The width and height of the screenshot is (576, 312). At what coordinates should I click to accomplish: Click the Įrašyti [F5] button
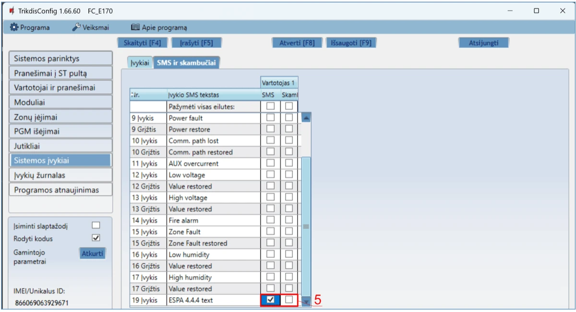pyautogui.click(x=196, y=43)
